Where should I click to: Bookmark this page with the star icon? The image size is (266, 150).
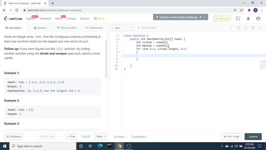(241, 10)
